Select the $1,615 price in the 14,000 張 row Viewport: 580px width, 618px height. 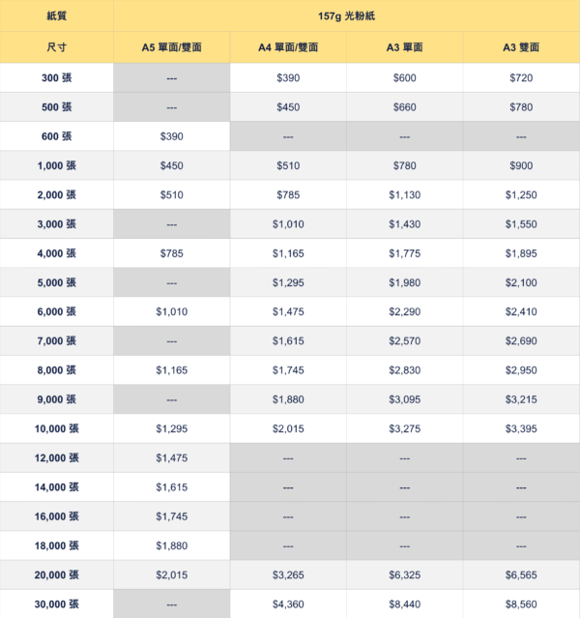coord(172,487)
